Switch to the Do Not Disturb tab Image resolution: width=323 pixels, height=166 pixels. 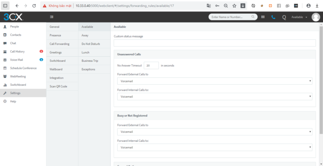click(x=89, y=44)
